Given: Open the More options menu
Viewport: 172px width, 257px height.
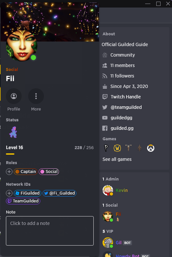Looking at the screenshot, I should point(36,96).
